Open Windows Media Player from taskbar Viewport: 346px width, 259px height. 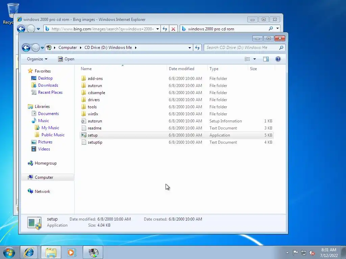72,252
